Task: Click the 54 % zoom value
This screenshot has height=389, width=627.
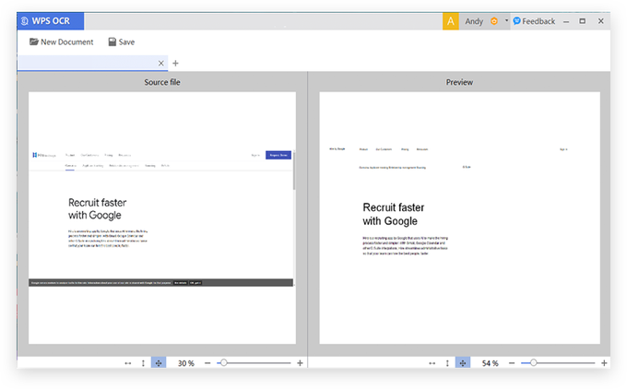Action: click(490, 363)
